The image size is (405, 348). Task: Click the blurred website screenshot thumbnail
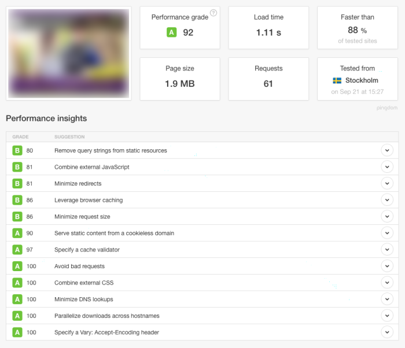coord(69,53)
